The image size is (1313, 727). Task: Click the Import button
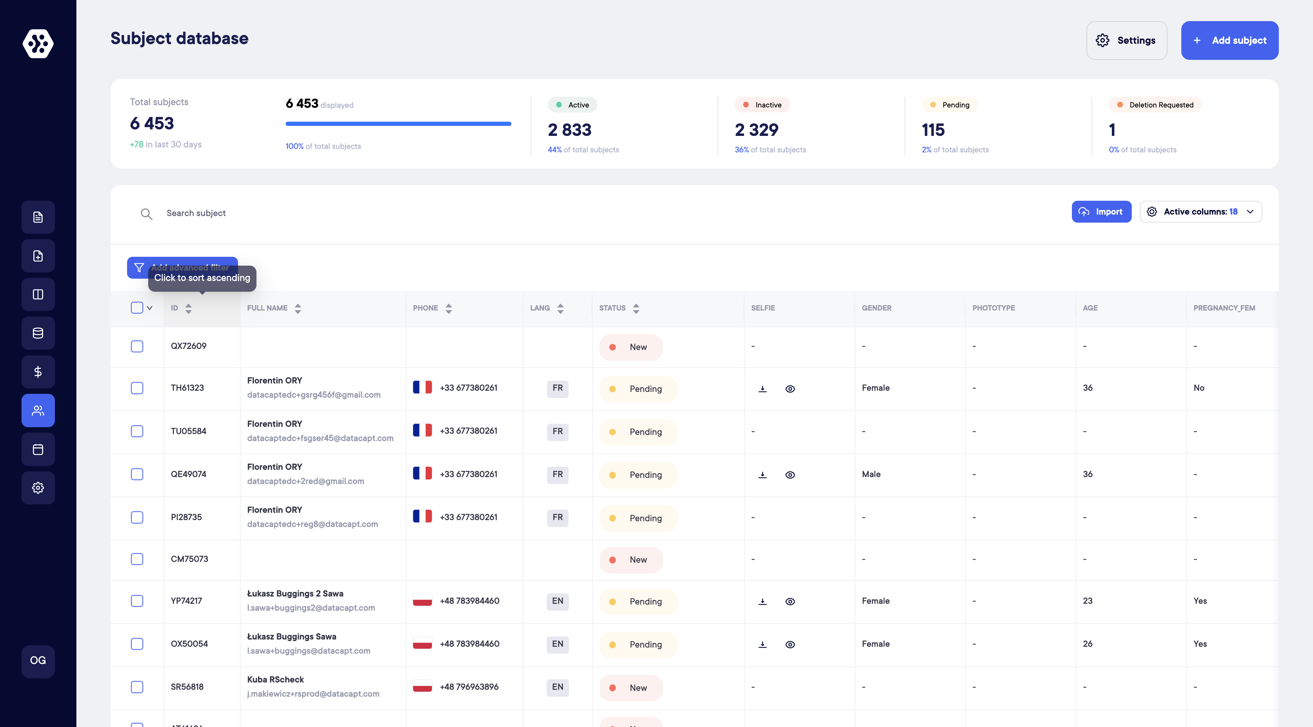(x=1101, y=211)
